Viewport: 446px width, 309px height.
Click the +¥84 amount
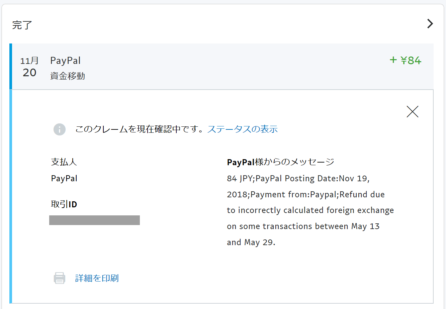click(405, 60)
